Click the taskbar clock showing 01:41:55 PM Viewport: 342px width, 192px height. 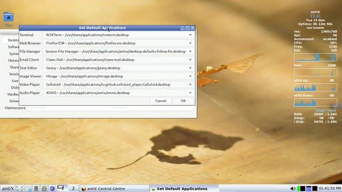pos(330,188)
